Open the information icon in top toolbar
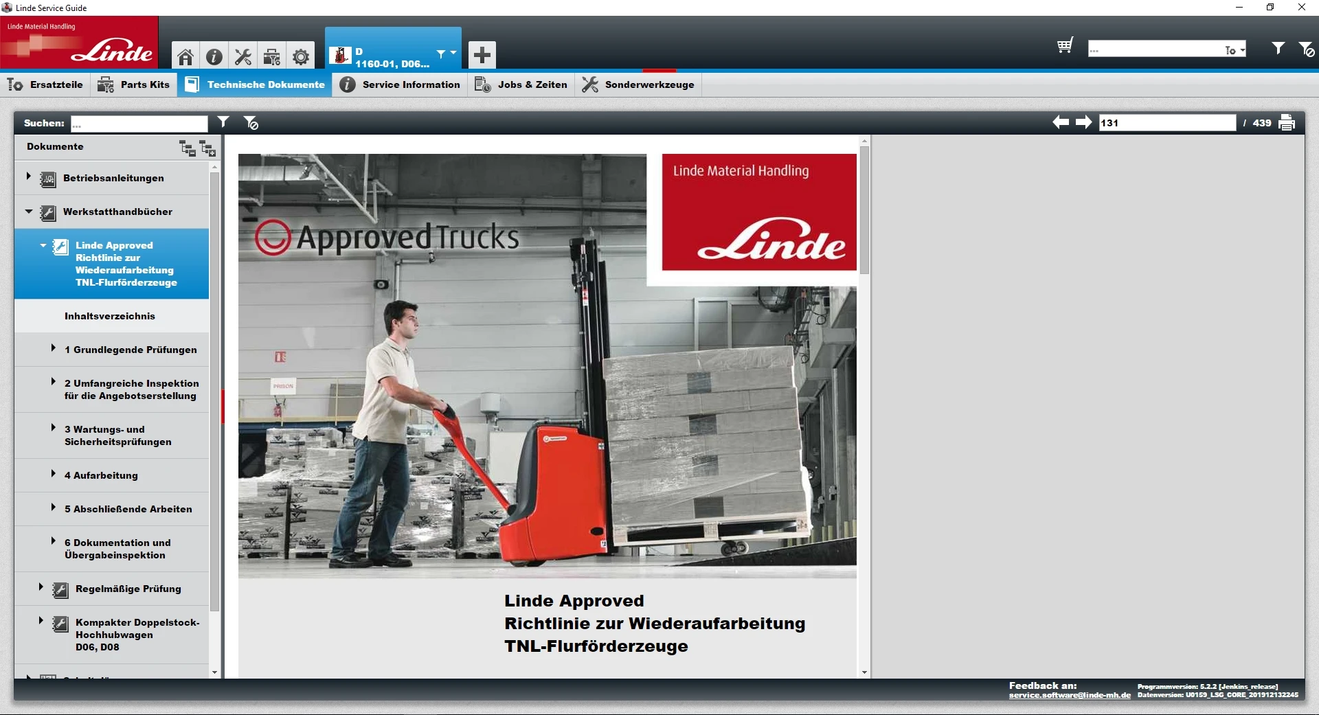This screenshot has width=1319, height=715. point(214,56)
